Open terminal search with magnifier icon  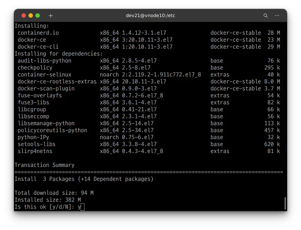click(x=266, y=16)
